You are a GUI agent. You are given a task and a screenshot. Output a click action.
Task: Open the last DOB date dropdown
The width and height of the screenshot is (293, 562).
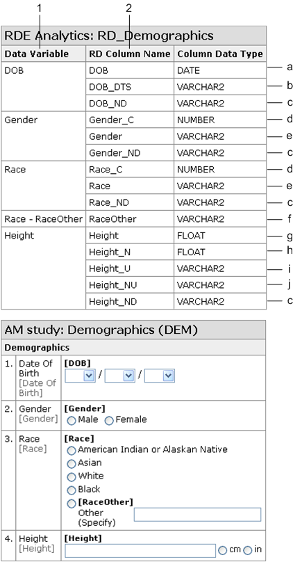point(160,376)
